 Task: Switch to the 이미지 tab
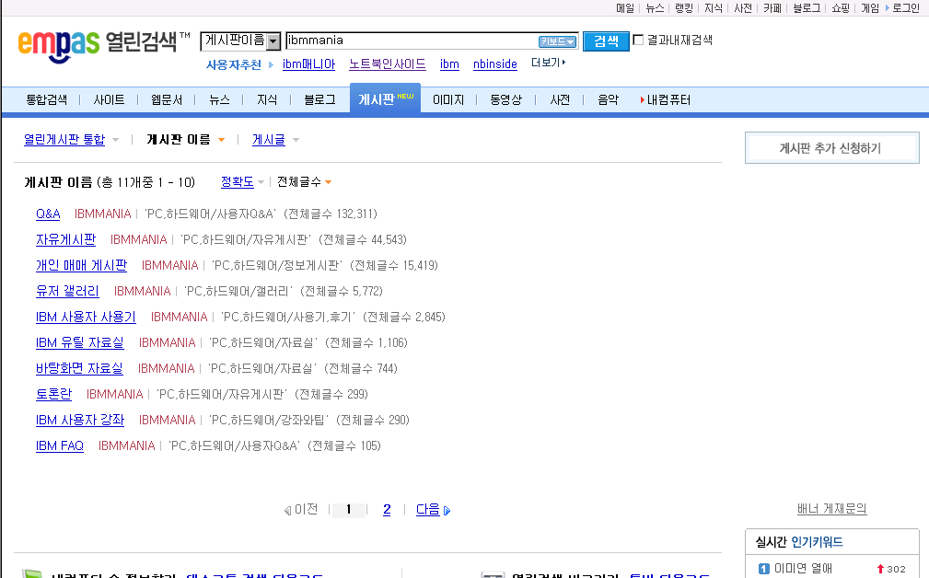click(448, 100)
